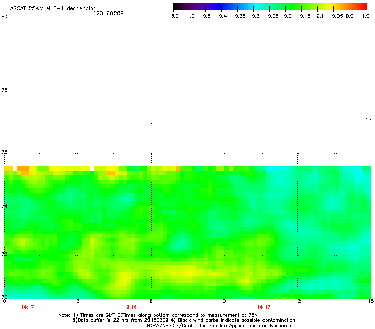Viewport: 375px width, 329px height.
Task: Click the 72 latitude axis label
Action: pyautogui.click(x=4, y=254)
